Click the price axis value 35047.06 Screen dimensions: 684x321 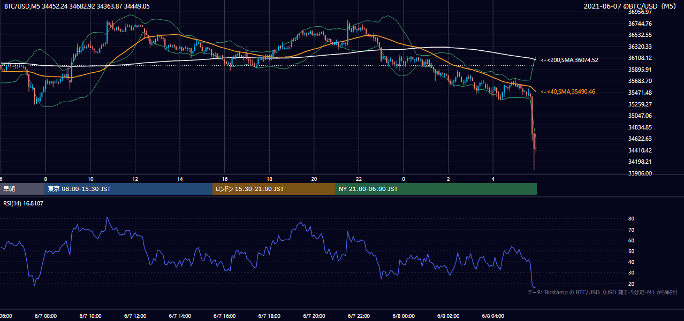640,116
